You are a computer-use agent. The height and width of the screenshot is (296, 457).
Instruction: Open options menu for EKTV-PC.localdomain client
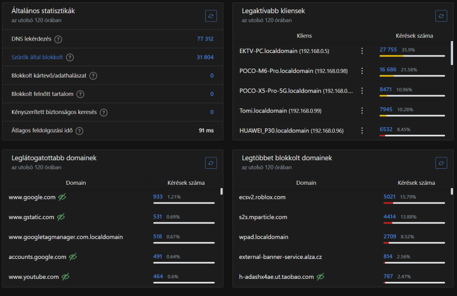coord(362,51)
